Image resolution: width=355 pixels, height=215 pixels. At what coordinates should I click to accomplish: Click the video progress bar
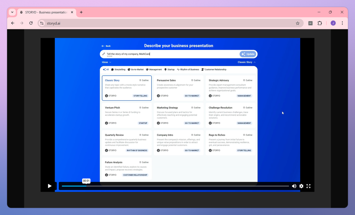coord(175,186)
